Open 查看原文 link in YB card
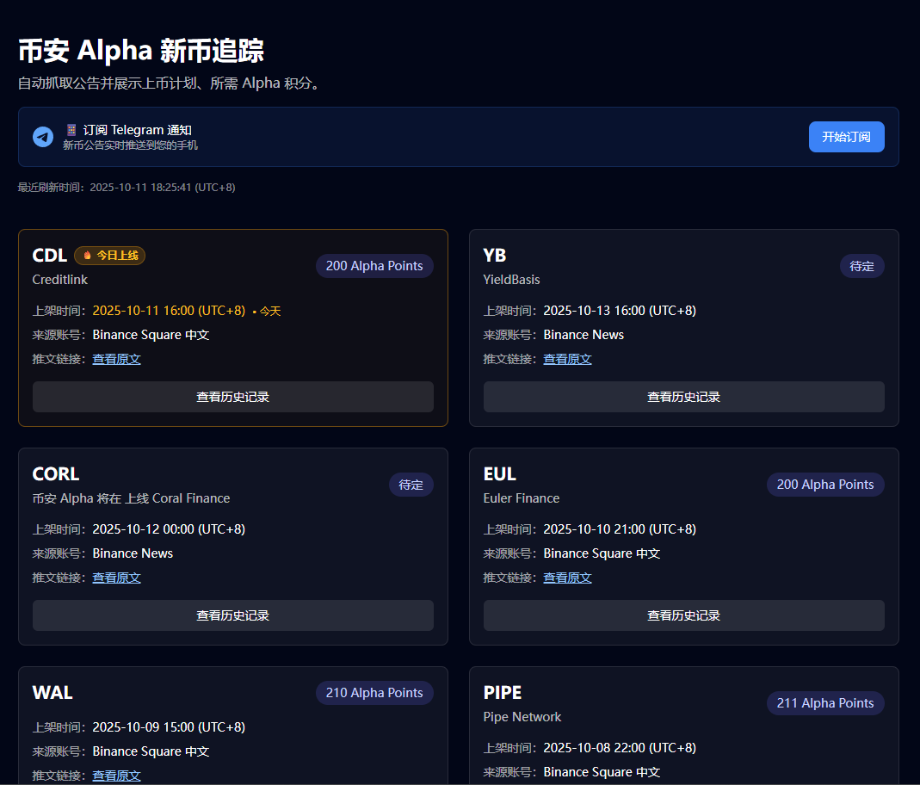This screenshot has width=920, height=785. (x=567, y=359)
